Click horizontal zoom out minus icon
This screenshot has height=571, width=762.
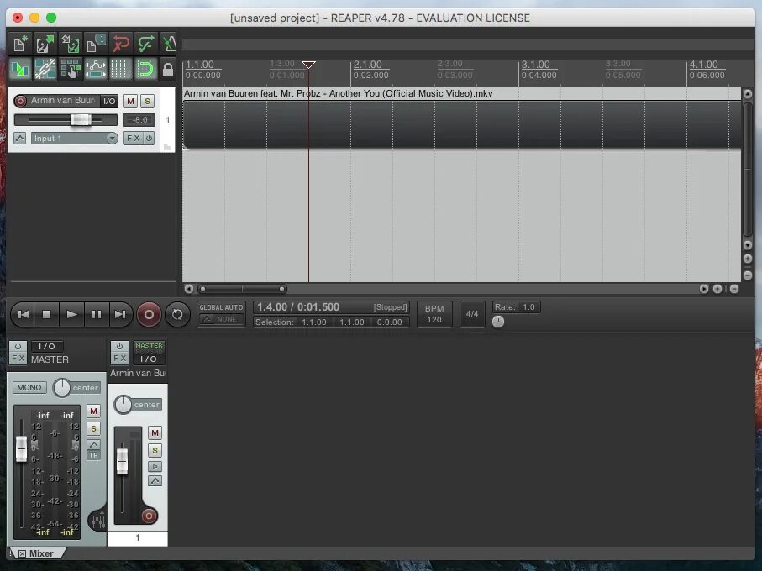pyautogui.click(x=734, y=289)
